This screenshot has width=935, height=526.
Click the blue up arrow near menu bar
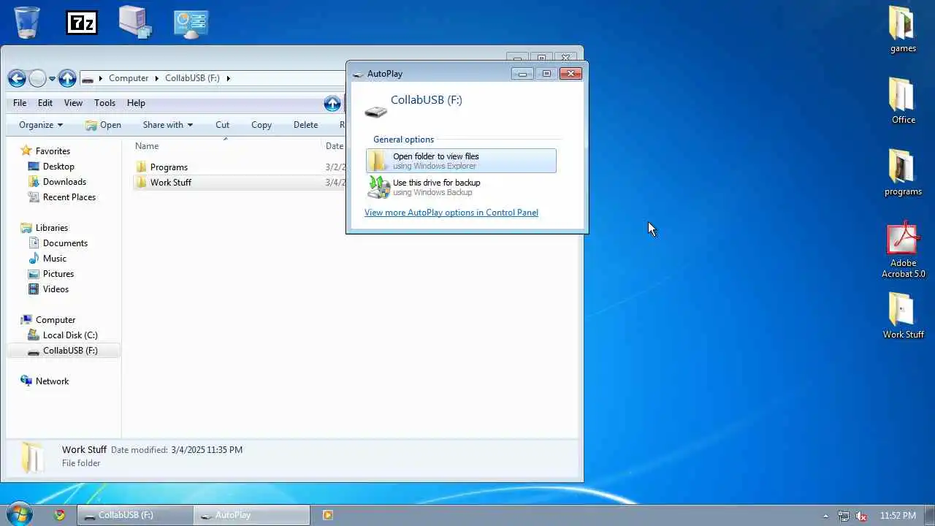[332, 103]
